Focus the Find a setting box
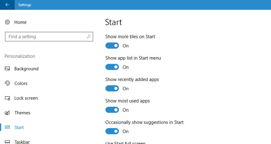This screenshot has height=144, width=271. (49, 37)
